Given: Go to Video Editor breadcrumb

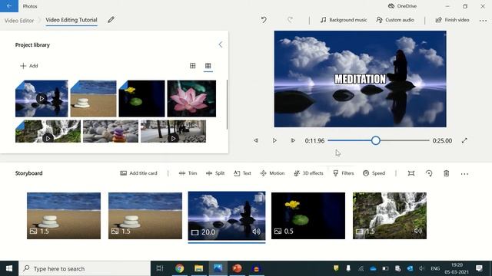Looking at the screenshot, I should tap(19, 21).
